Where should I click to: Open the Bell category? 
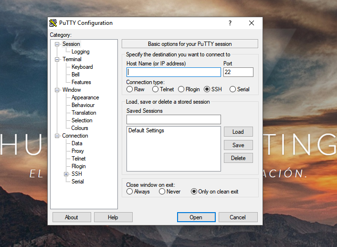[x=75, y=75]
